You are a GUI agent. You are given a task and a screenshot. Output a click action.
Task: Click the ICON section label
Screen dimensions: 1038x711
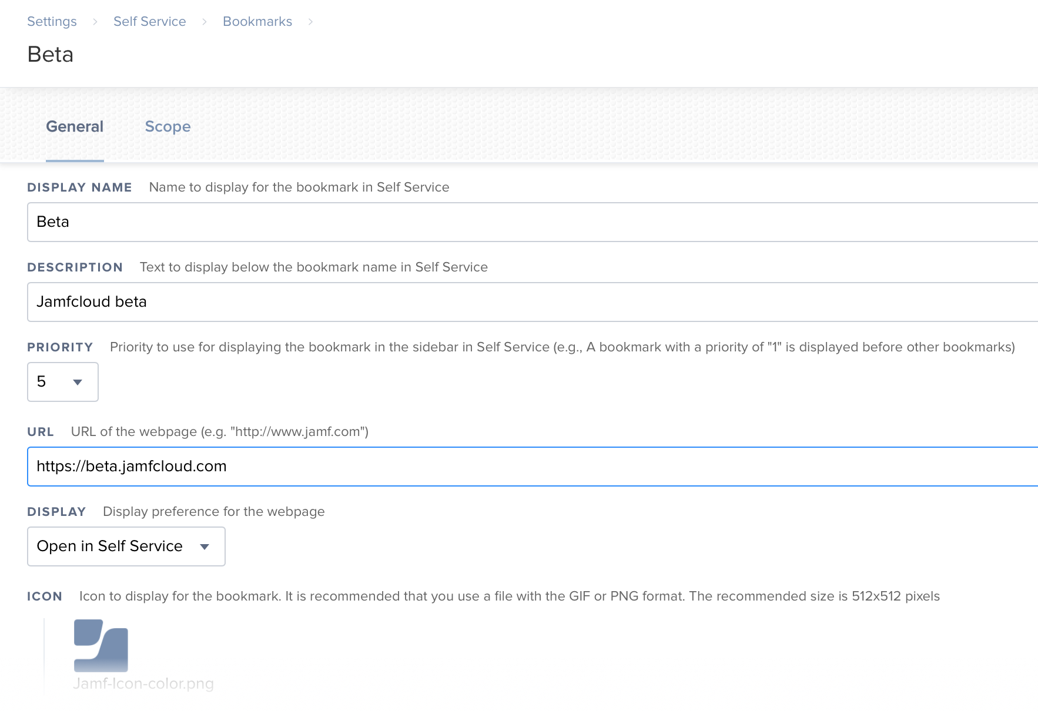pyautogui.click(x=45, y=596)
